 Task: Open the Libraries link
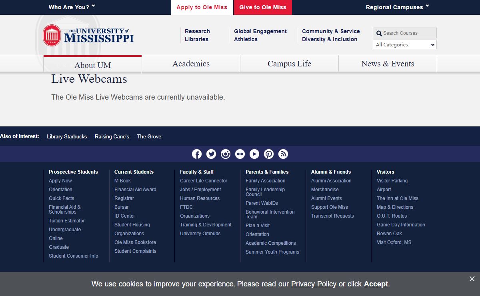coord(196,39)
